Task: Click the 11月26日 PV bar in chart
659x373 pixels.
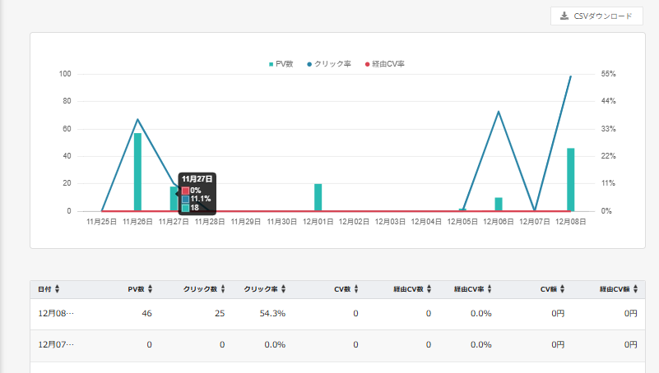Action: pos(137,173)
